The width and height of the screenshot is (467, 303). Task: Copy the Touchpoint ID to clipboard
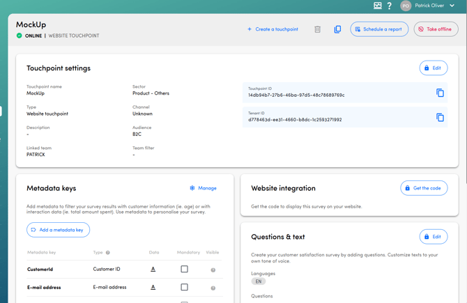440,93
